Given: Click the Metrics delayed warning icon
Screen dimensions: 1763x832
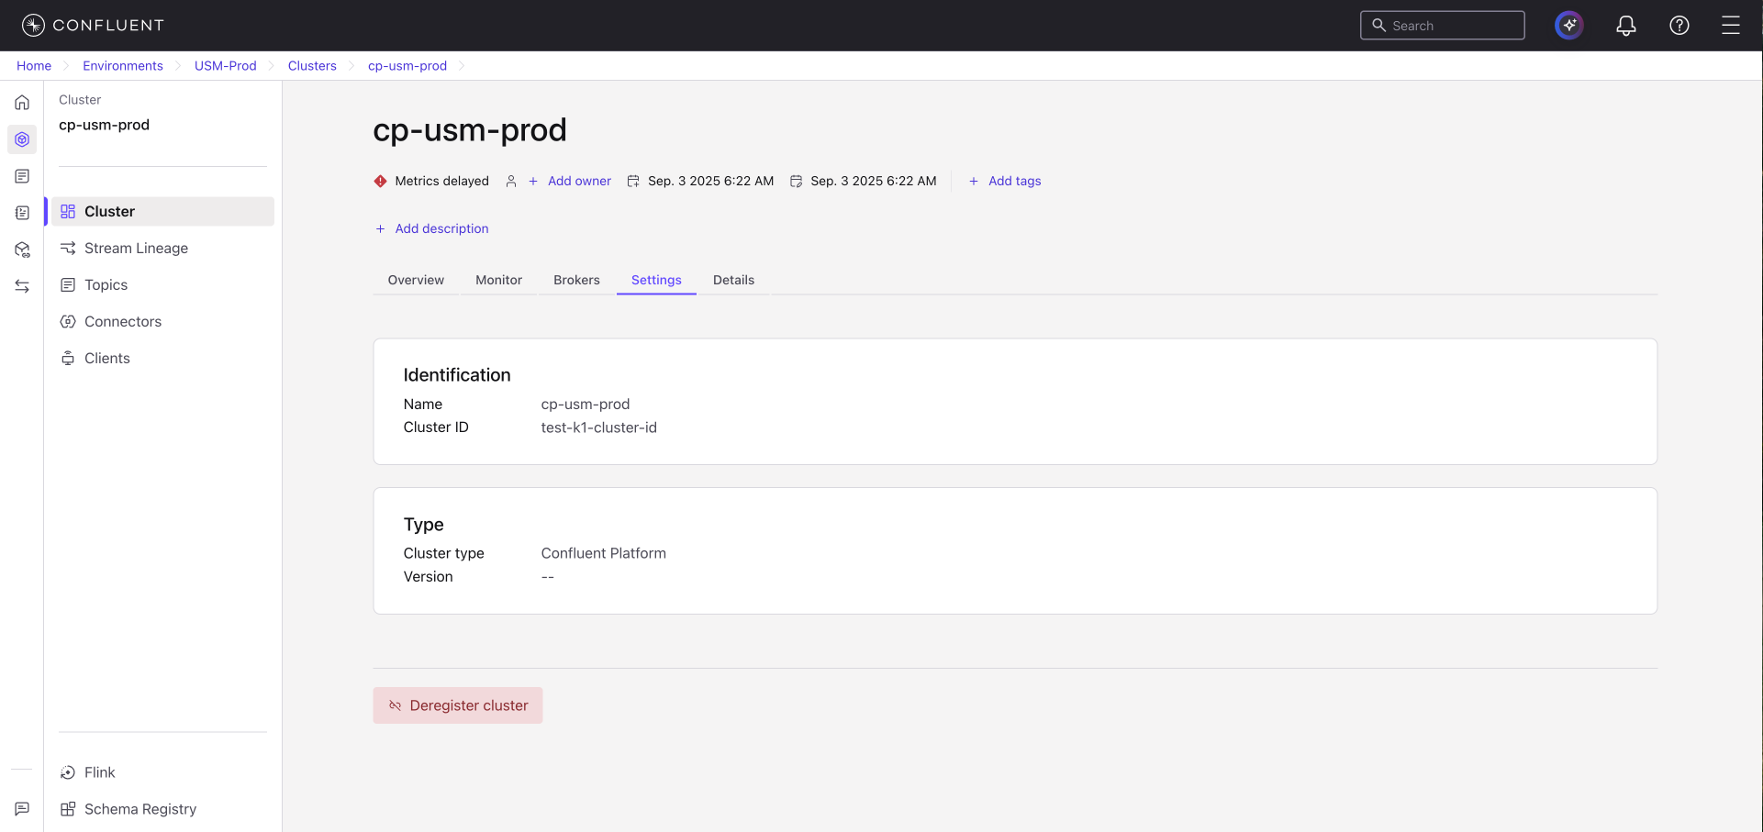Looking at the screenshot, I should pyautogui.click(x=381, y=182).
